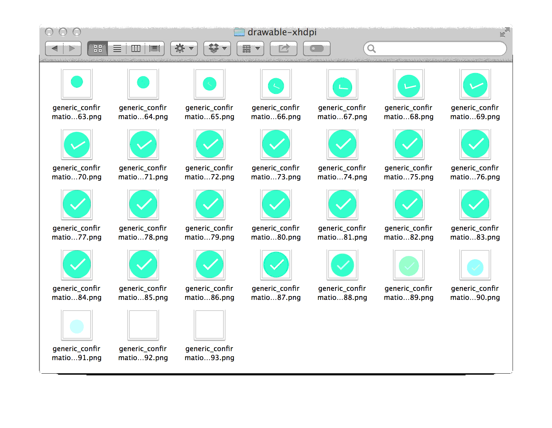The image size is (552, 428).
Task: Select checkmark icon of file 70.png
Action: pos(77,144)
